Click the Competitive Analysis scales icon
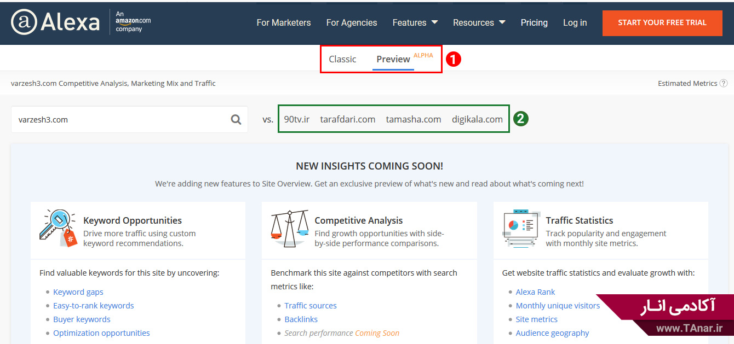Image resolution: width=734 pixels, height=344 pixels. pos(289,228)
